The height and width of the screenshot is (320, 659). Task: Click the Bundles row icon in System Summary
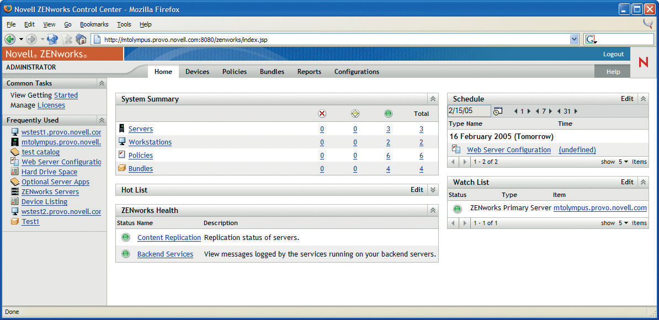click(x=122, y=168)
